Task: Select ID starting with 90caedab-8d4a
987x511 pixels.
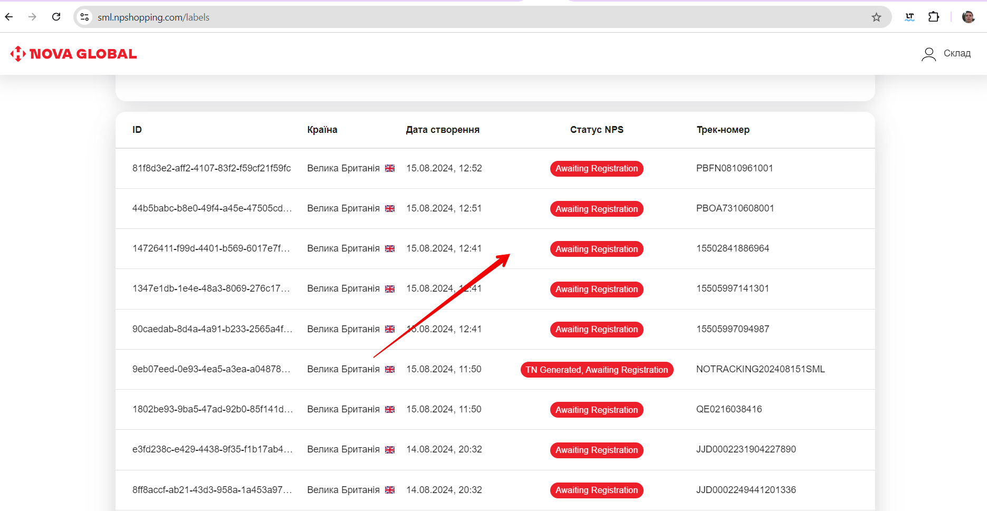Action: pyautogui.click(x=212, y=329)
